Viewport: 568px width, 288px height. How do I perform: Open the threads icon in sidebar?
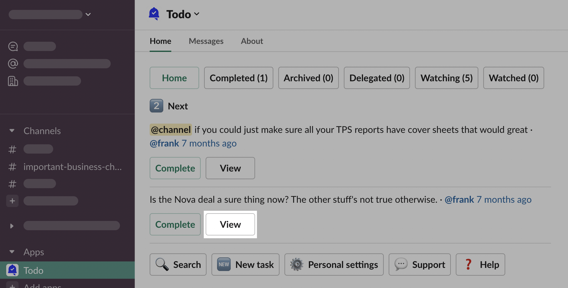[x=13, y=46]
